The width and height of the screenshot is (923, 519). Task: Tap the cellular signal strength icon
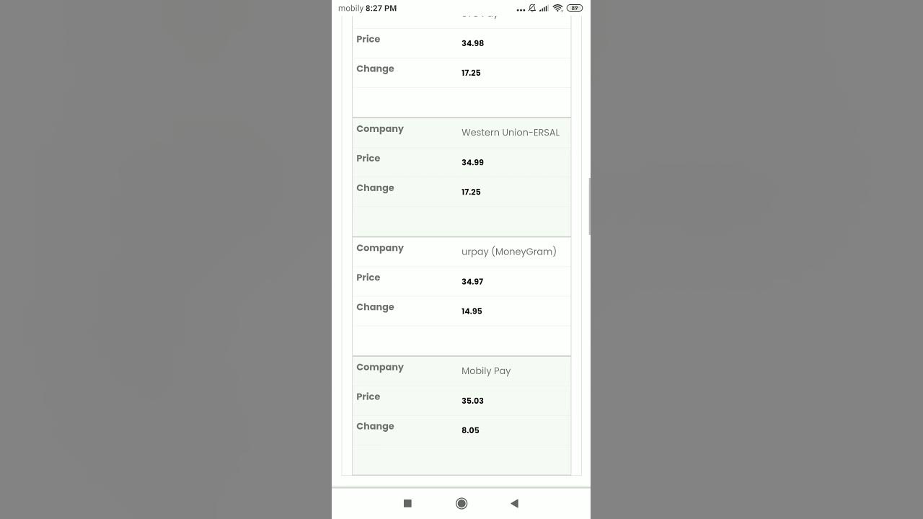pyautogui.click(x=544, y=8)
